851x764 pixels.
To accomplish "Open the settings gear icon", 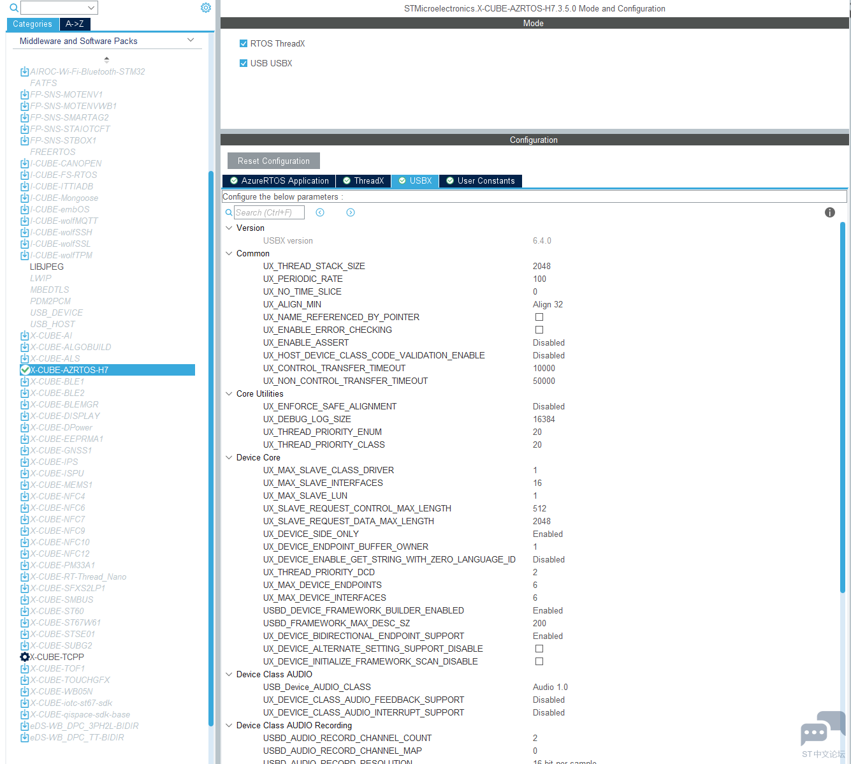I will [206, 8].
